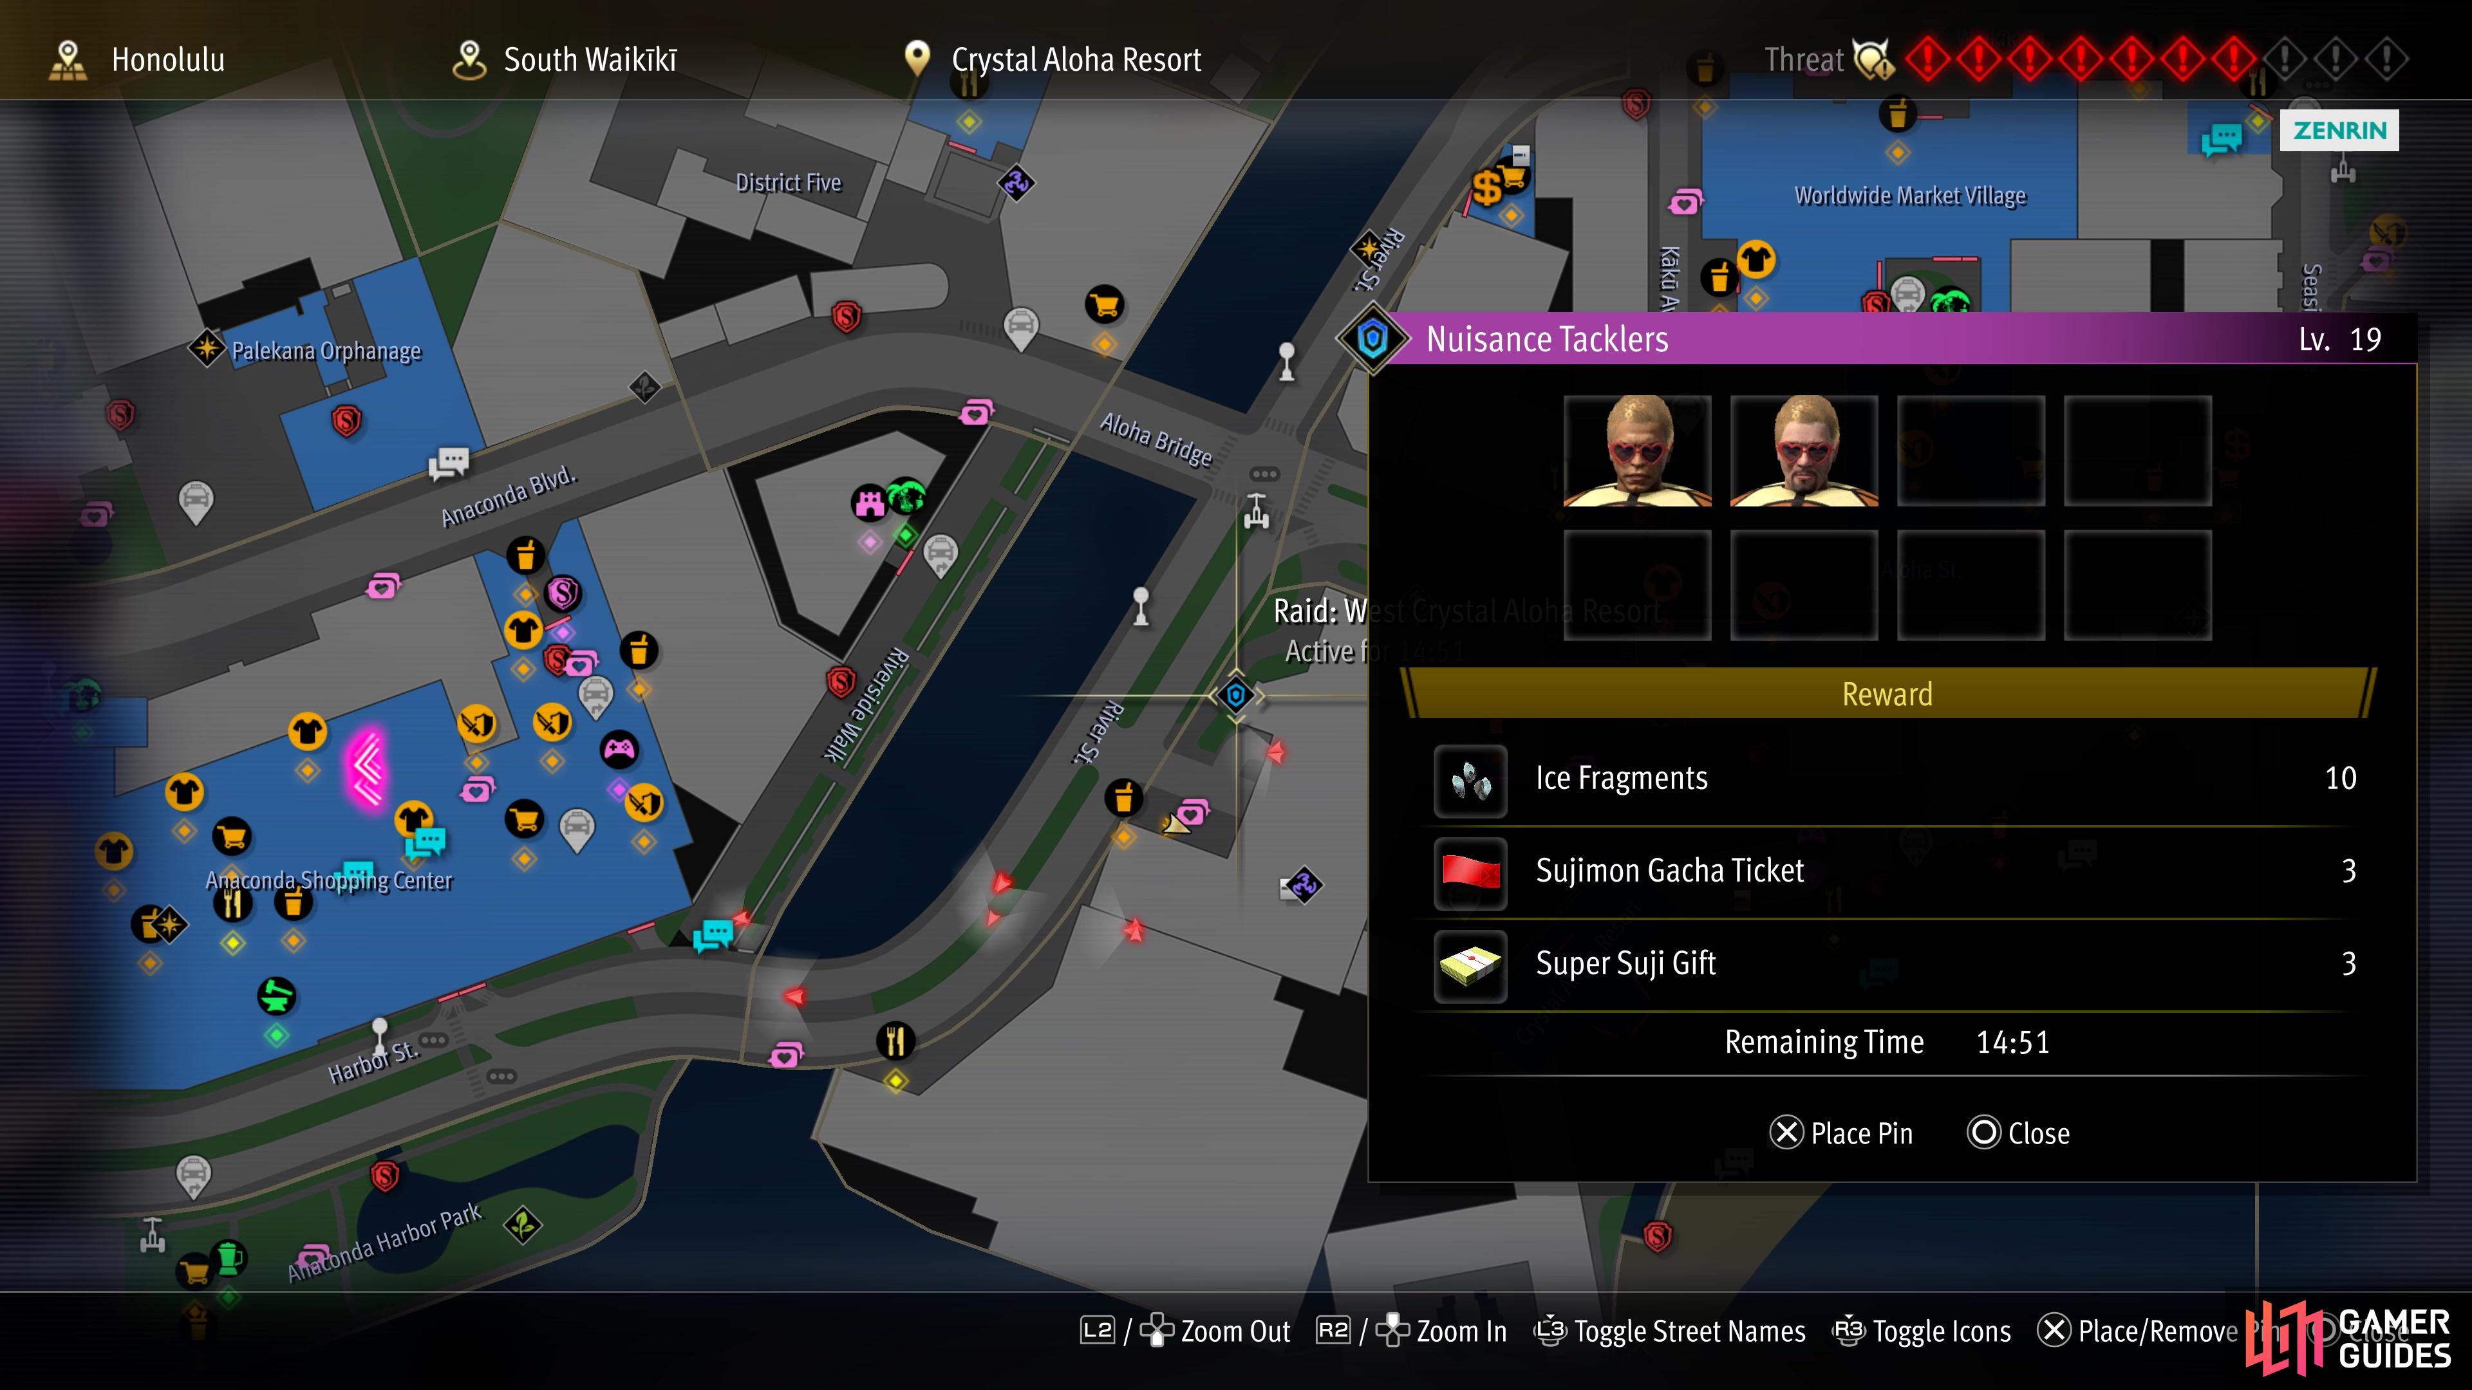The height and width of the screenshot is (1390, 2472).
Task: Click the shopping cart icon near District Five
Action: tap(1105, 305)
